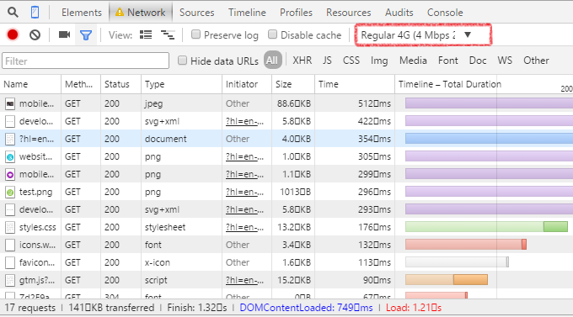
Task: Toggle device mode phone icon
Action: point(35,13)
